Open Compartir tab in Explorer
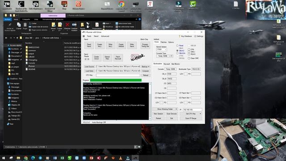The image size is (286, 161). (x=26, y=19)
